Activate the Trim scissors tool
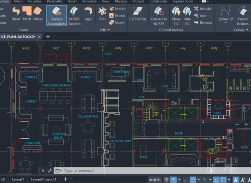 point(102,14)
